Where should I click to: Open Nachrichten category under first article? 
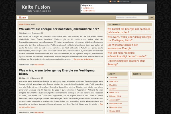[x=39, y=65]
